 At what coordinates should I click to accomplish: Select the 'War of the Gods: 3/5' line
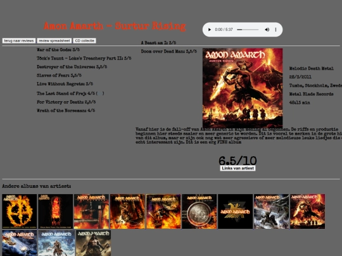tap(58, 50)
